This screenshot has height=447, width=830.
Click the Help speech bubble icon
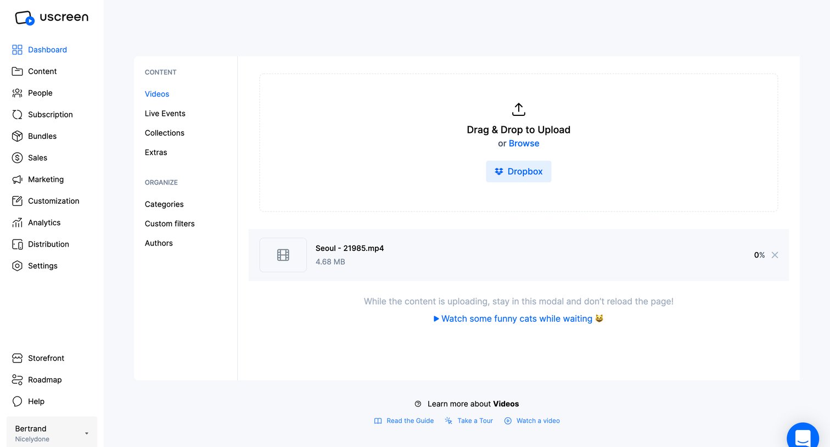tap(17, 401)
